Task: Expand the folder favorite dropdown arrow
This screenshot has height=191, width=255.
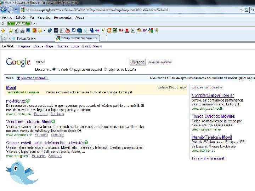Action: coord(44,30)
